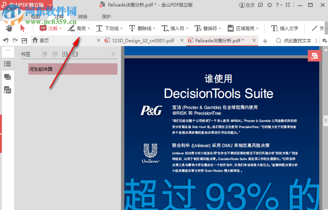This screenshot has height=210, width=328.
Task: Collapse all bookmarks in 书签 panel
Action: pos(55,55)
